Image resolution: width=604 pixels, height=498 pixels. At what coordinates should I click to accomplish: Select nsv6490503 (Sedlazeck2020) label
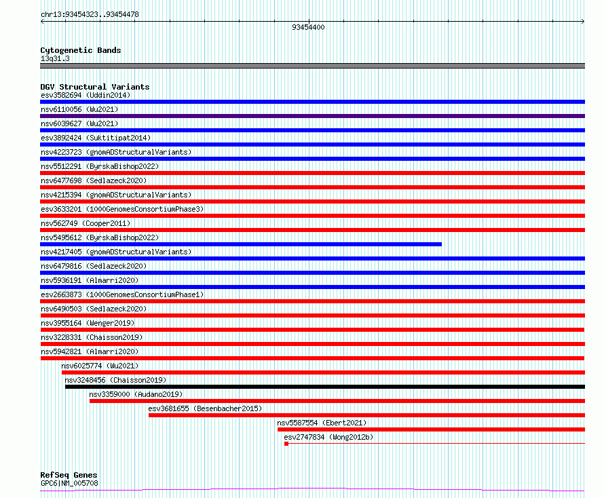pos(94,309)
